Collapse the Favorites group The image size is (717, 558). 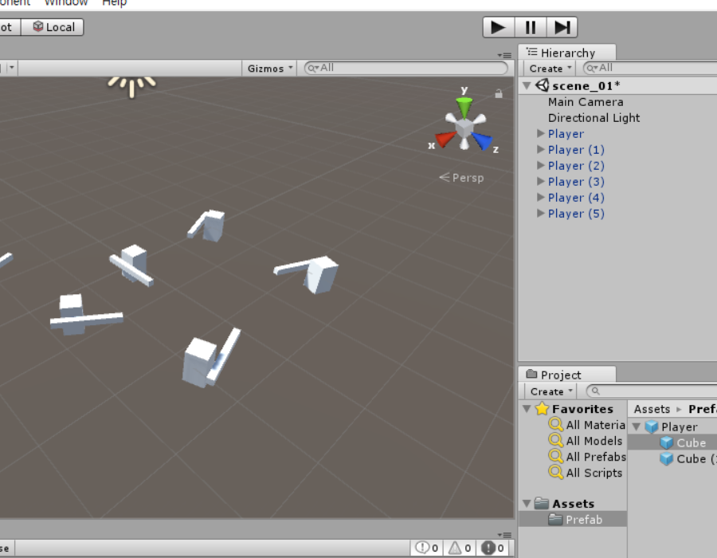click(527, 408)
